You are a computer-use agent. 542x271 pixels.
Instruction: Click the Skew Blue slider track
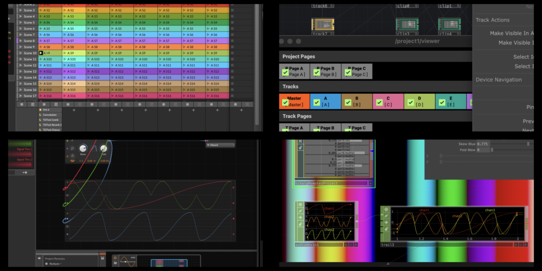tap(508, 143)
